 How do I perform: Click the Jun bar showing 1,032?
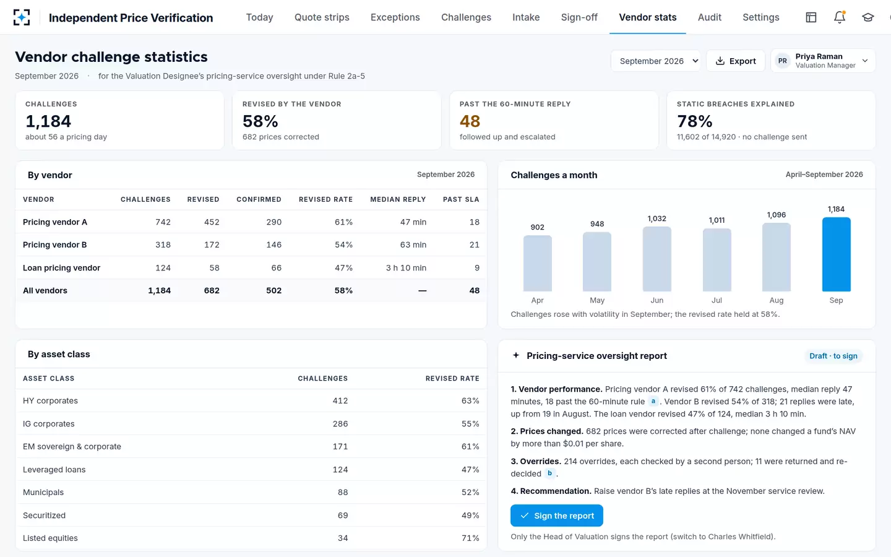[x=657, y=259]
